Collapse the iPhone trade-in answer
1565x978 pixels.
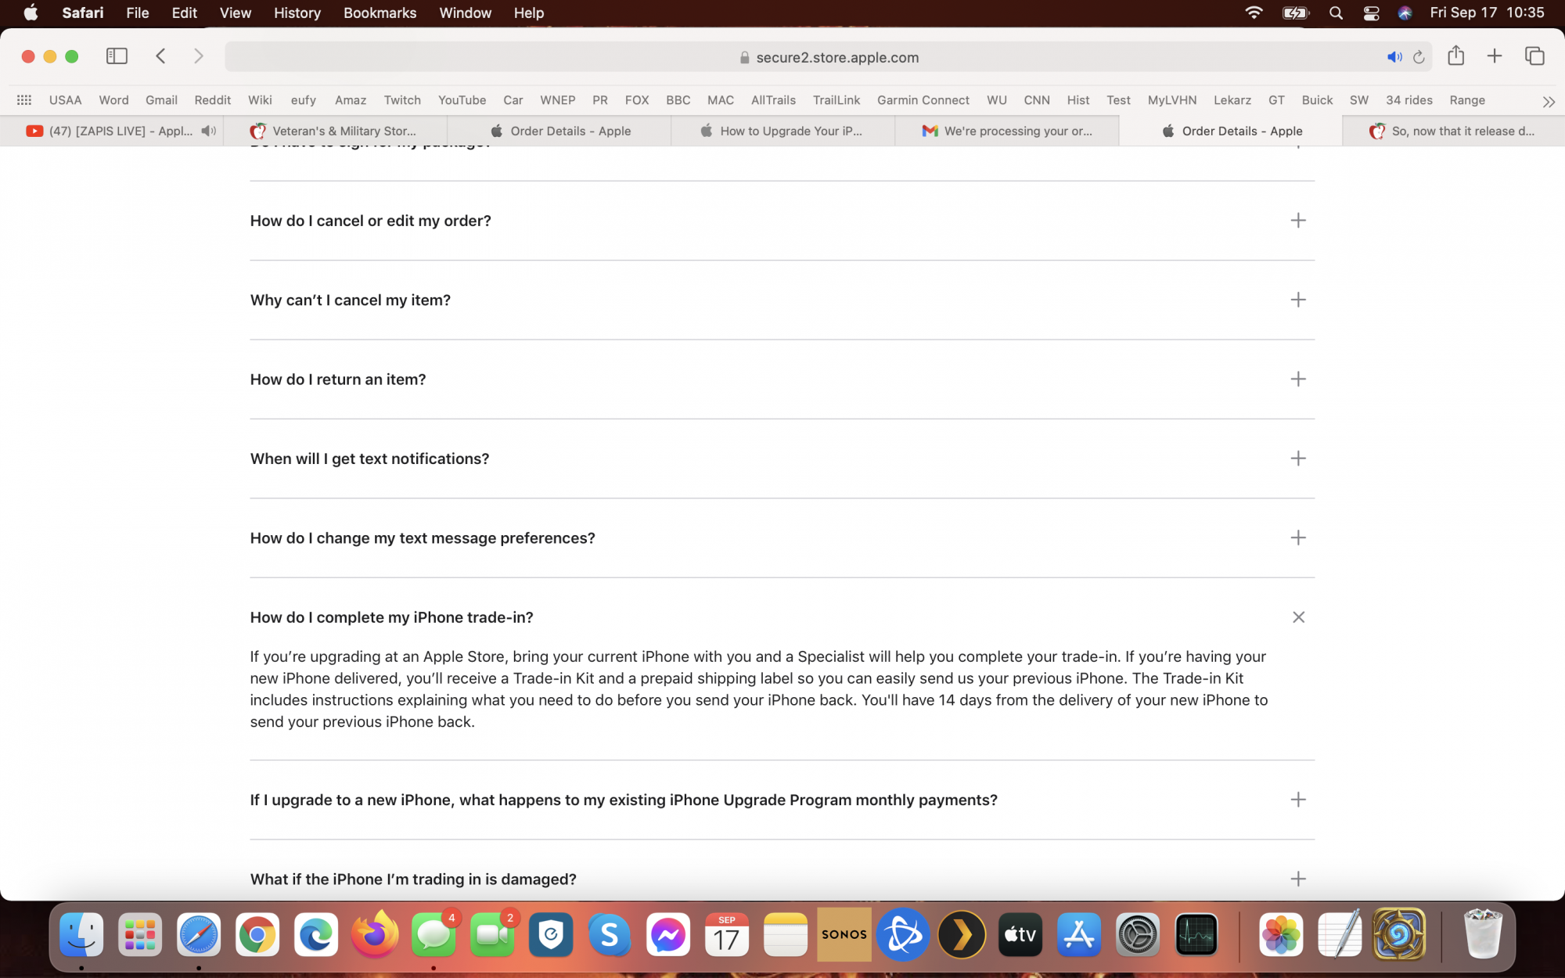[x=1298, y=617]
